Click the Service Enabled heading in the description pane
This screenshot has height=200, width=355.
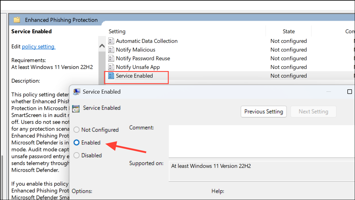pyautogui.click(x=31, y=31)
